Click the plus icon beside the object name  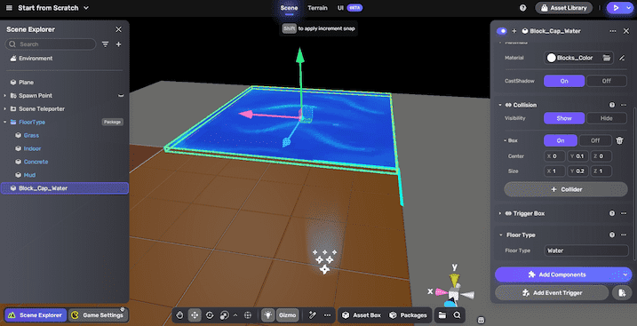point(514,31)
